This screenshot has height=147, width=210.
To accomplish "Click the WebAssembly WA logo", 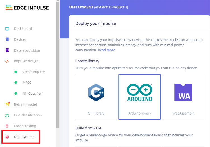I will (x=183, y=92).
